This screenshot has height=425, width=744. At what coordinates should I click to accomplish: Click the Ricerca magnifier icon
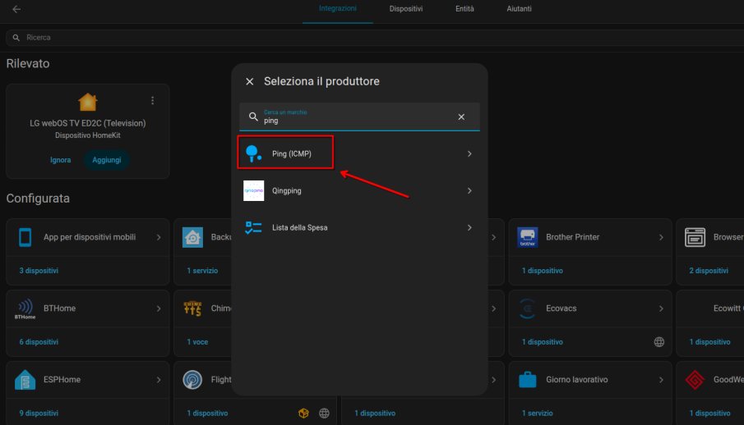(16, 38)
